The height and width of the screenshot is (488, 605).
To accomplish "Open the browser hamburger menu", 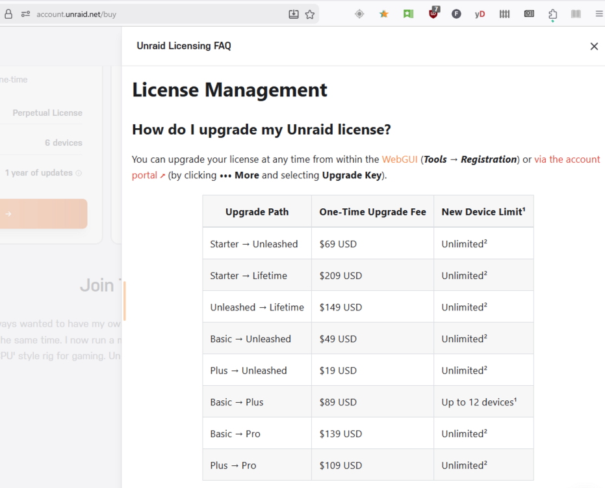I will tap(599, 14).
